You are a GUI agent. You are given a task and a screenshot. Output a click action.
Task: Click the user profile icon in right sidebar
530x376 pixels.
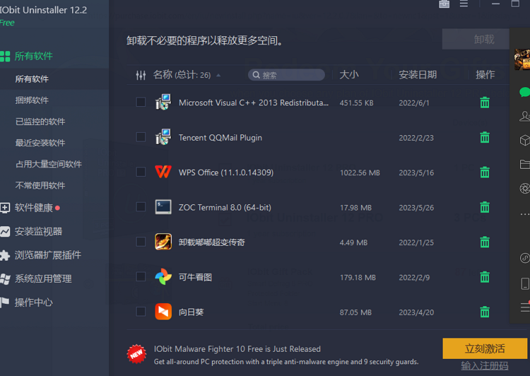coord(524,116)
